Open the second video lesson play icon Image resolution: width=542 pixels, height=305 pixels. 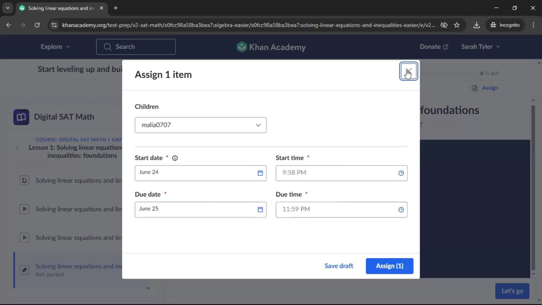[25, 238]
